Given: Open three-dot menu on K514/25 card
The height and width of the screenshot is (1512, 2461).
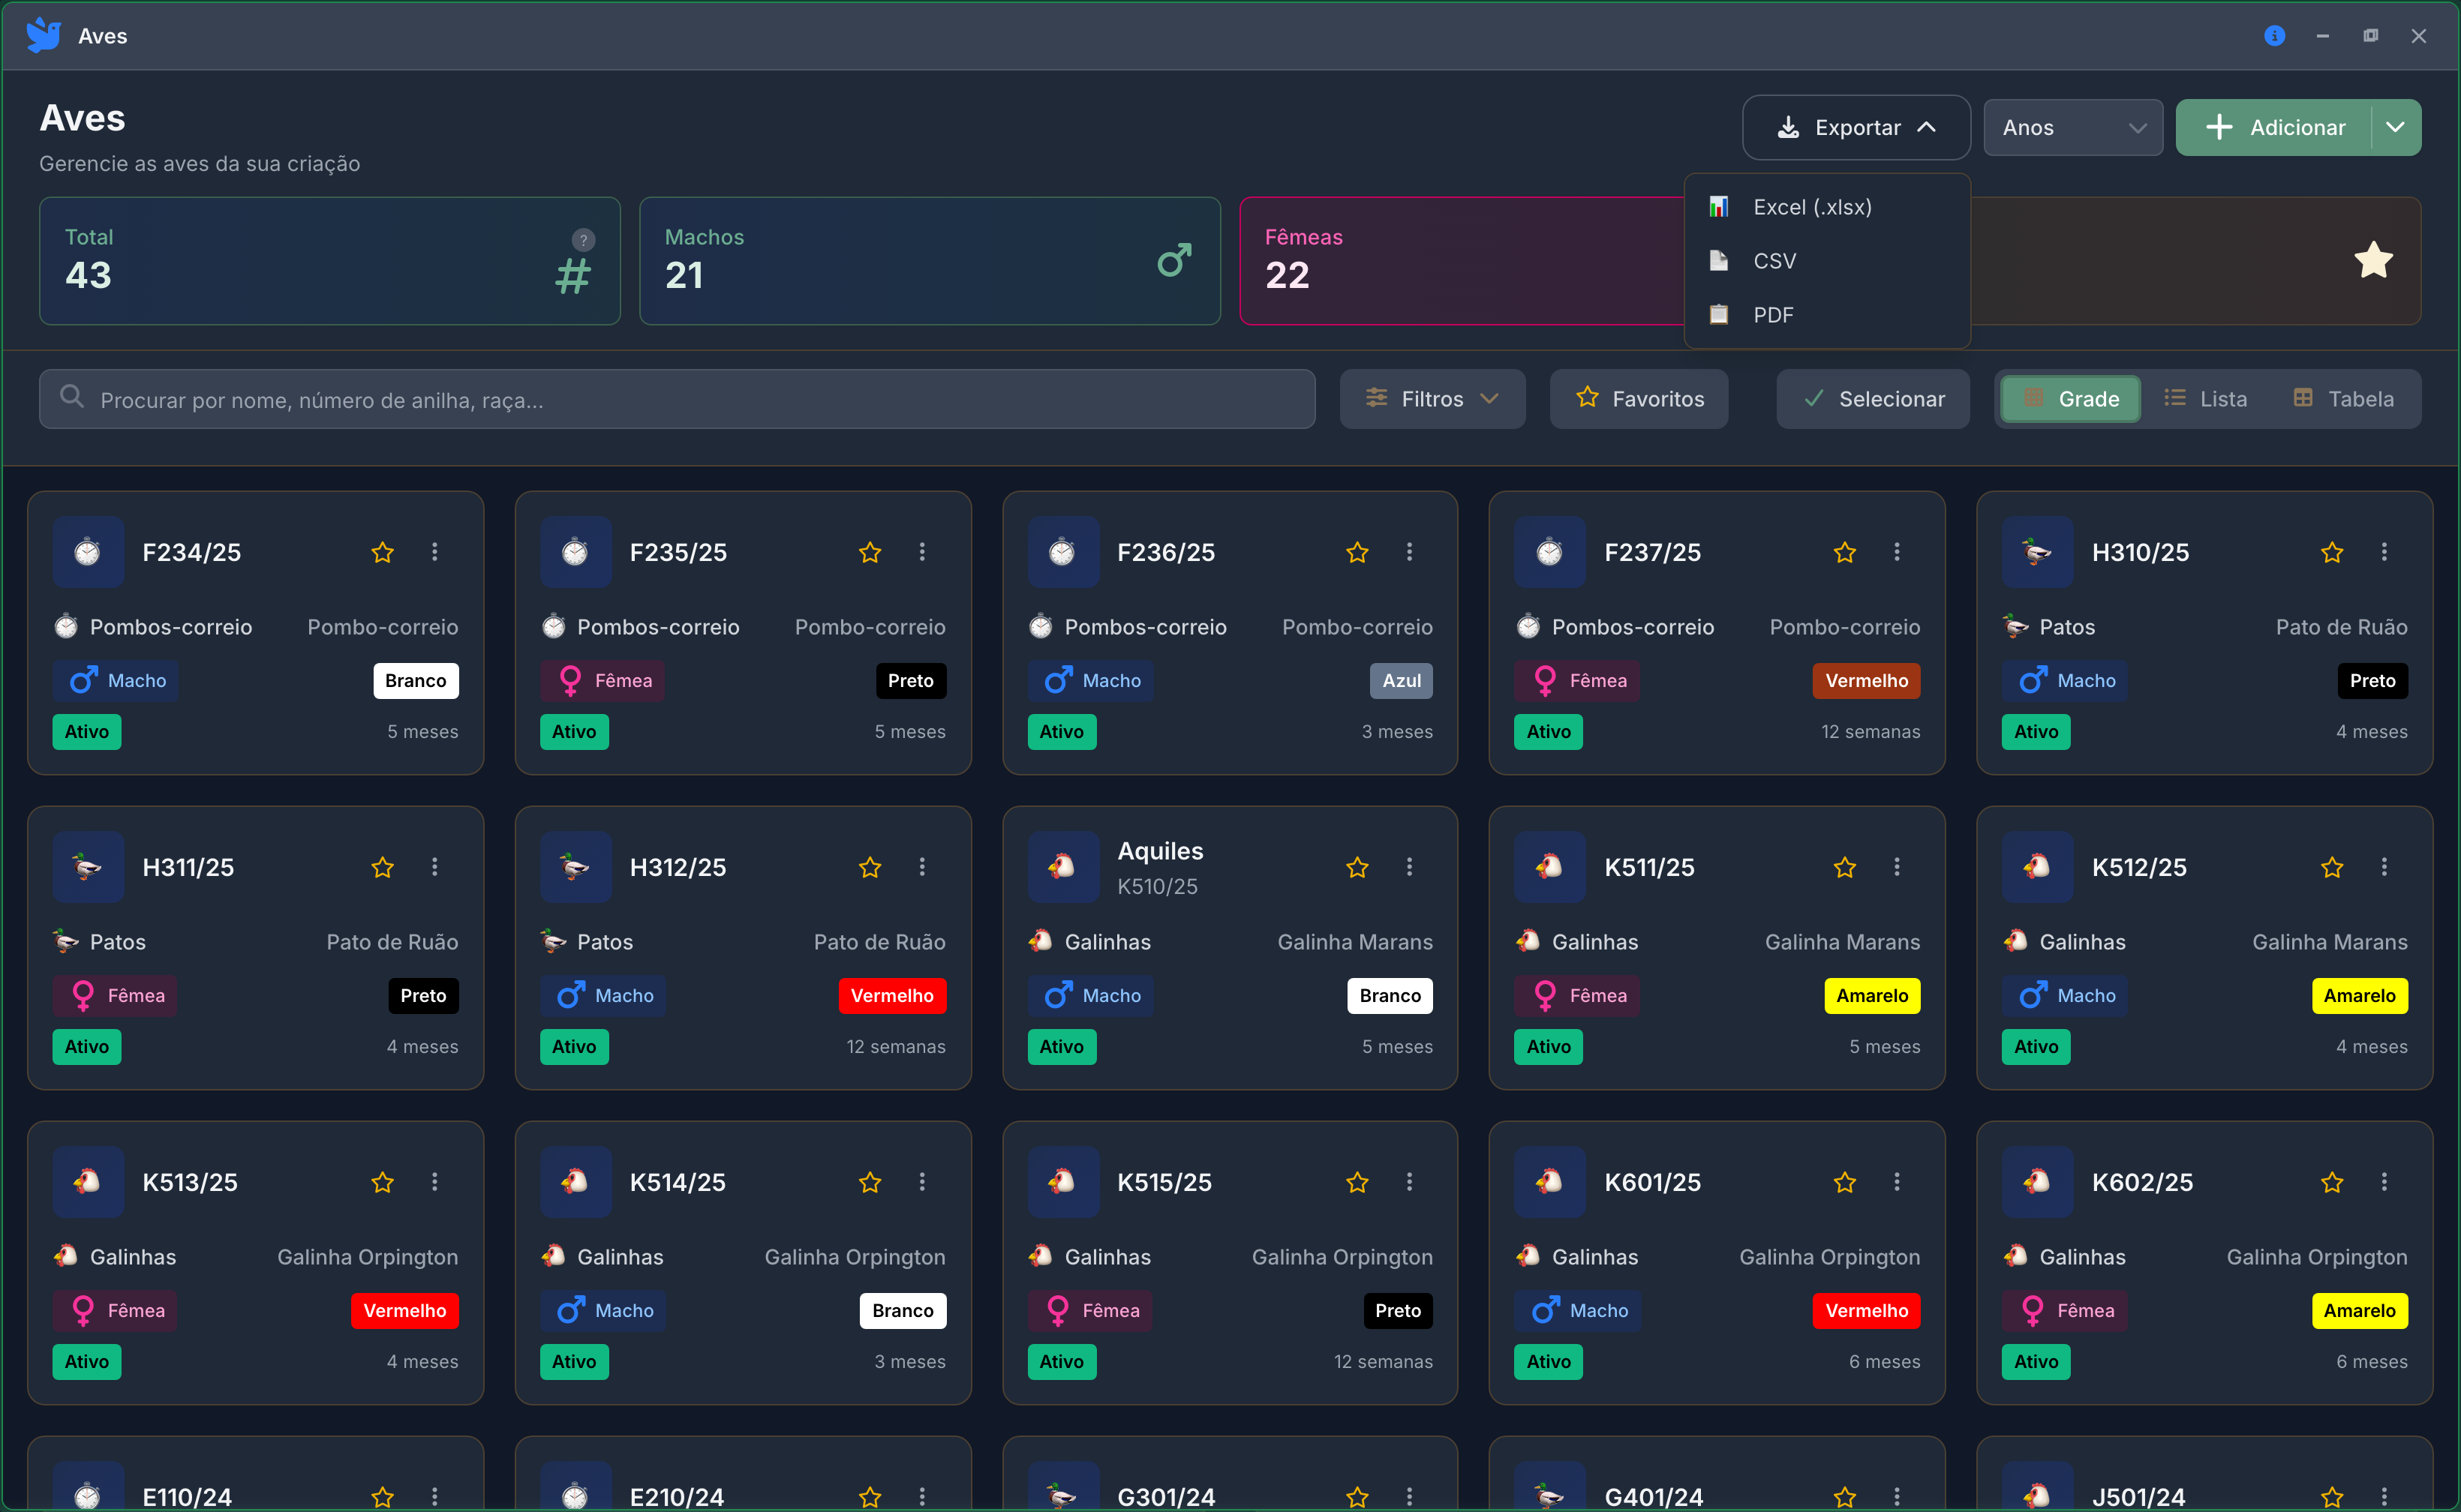Looking at the screenshot, I should tap(921, 1182).
